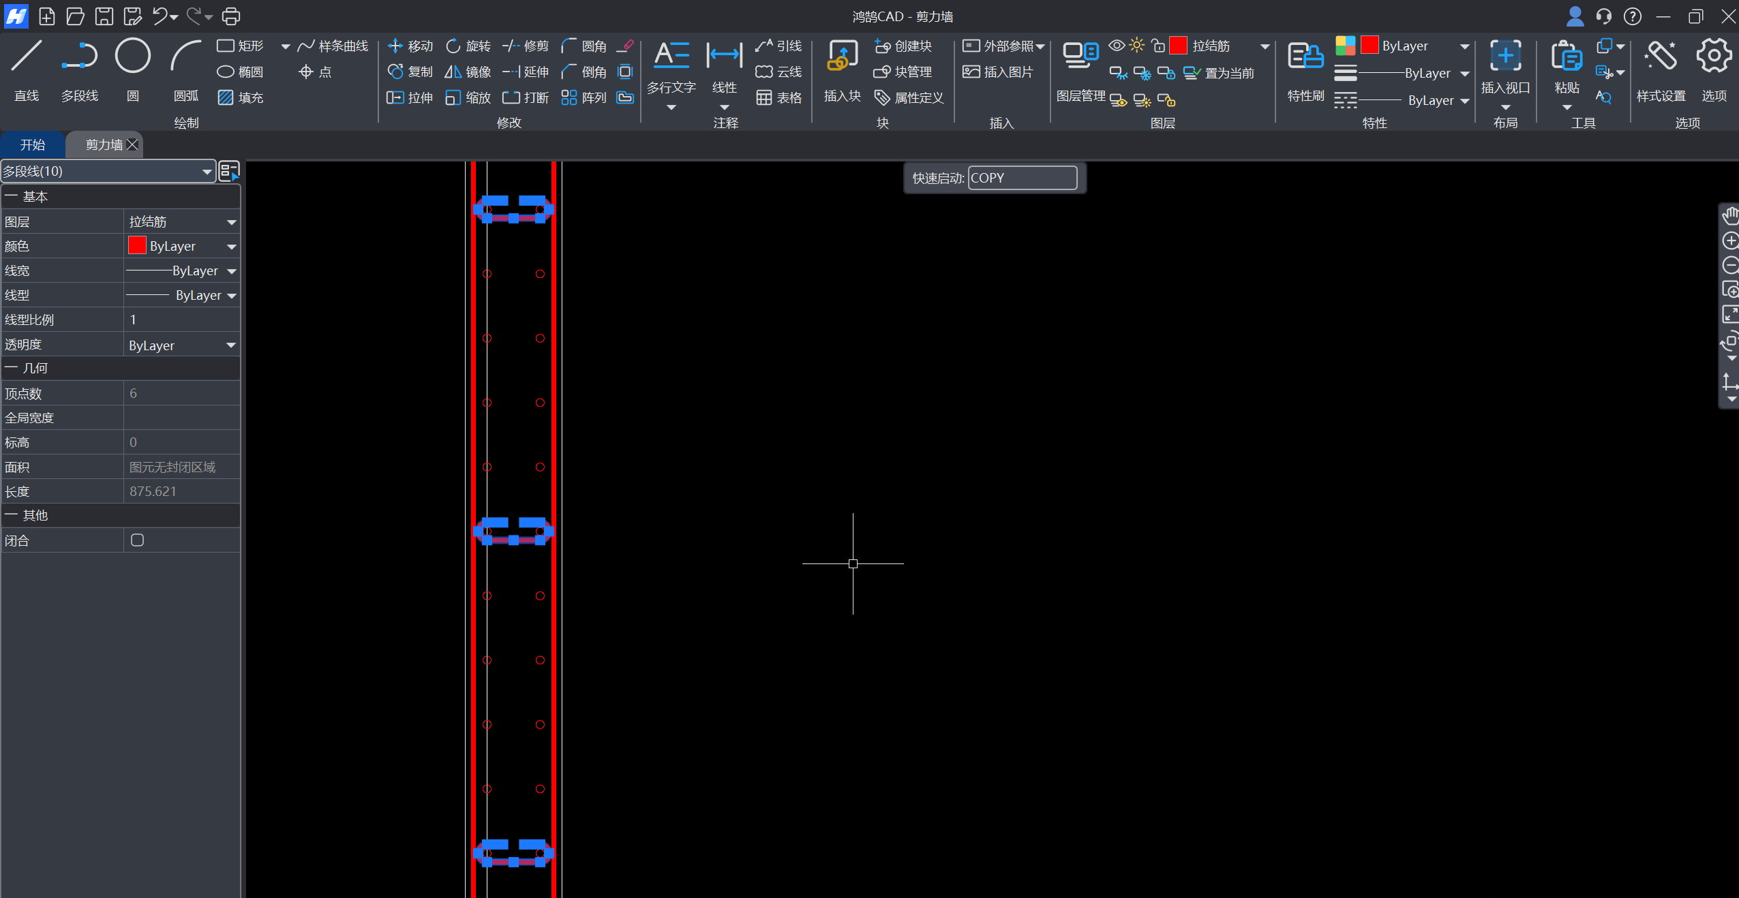Toggle the layer lock icon
Screen dimensions: 1739x898
tap(1158, 46)
